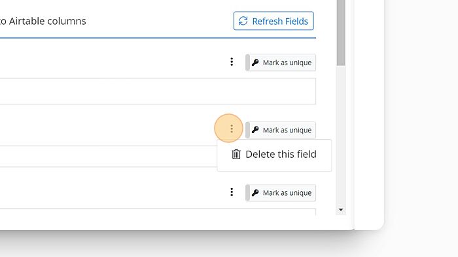Click the key icon in first row
This screenshot has height=257, width=458.
255,63
